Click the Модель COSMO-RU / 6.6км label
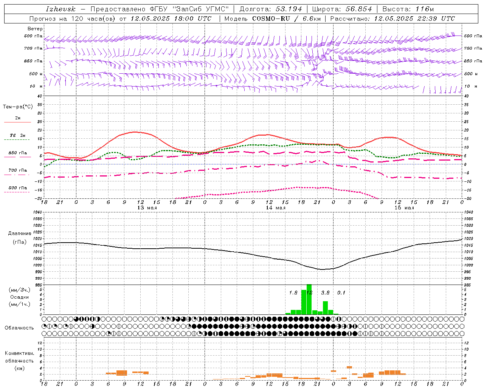 click(272, 19)
